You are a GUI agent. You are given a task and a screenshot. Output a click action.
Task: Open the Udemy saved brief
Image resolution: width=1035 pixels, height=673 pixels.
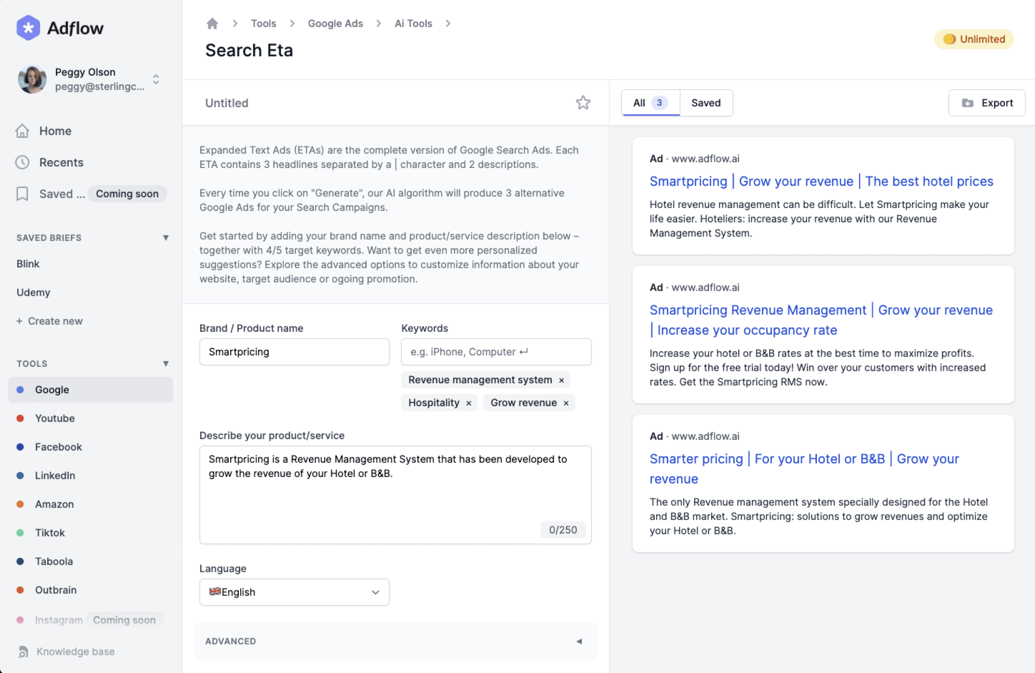coord(33,292)
